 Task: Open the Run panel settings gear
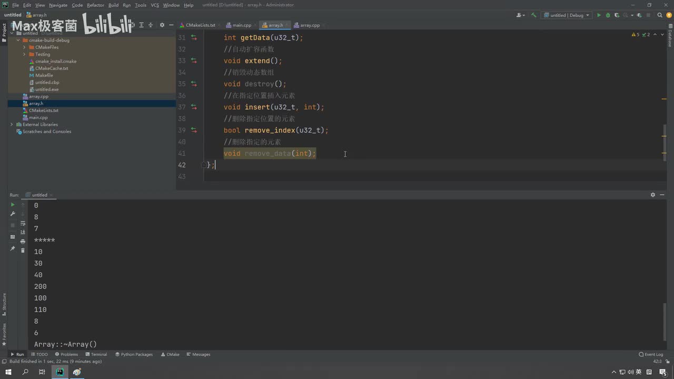653,195
